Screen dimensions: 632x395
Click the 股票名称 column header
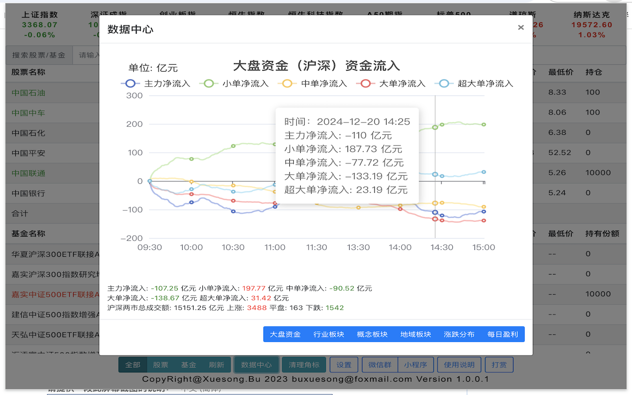pos(28,72)
